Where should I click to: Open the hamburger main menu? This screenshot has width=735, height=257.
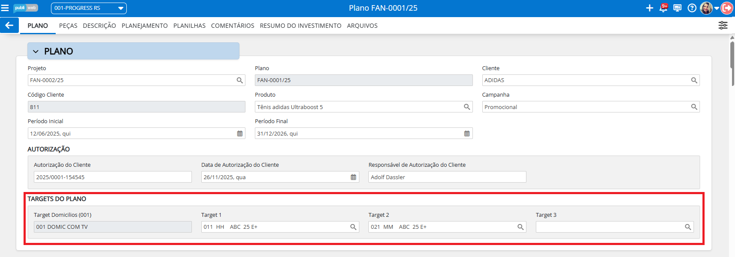5,8
